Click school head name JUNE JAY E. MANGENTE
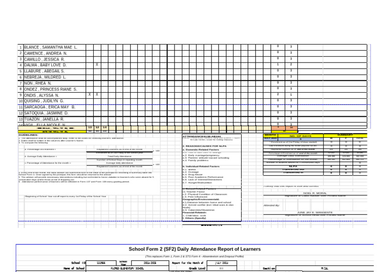The image size is (385, 272). coord(315,212)
